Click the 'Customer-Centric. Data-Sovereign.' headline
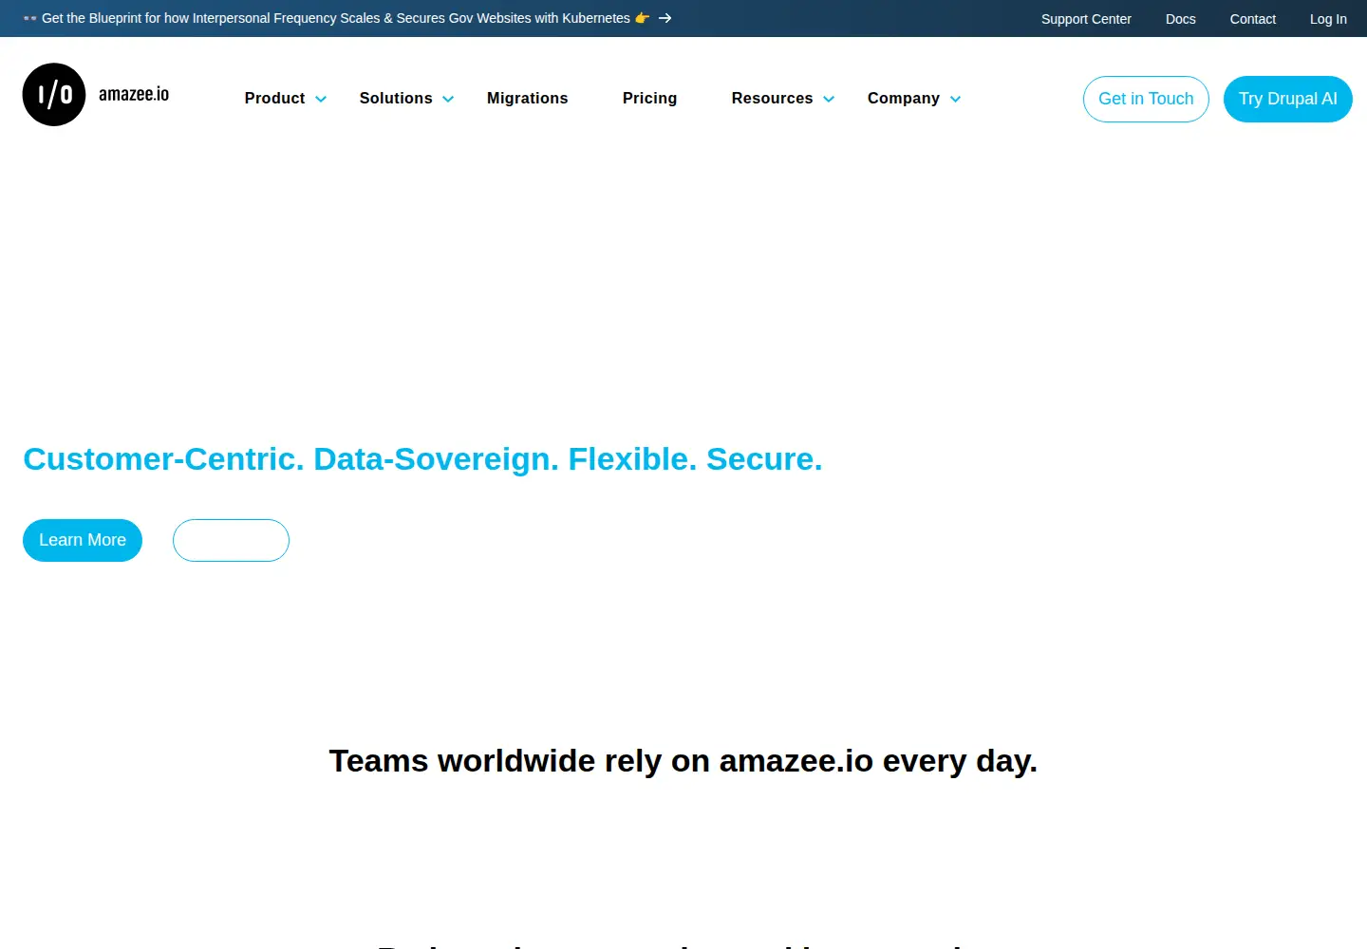 [422, 459]
